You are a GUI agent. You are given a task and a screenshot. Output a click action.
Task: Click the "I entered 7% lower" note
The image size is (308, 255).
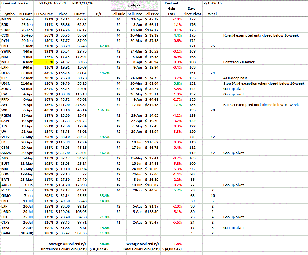point(237,62)
